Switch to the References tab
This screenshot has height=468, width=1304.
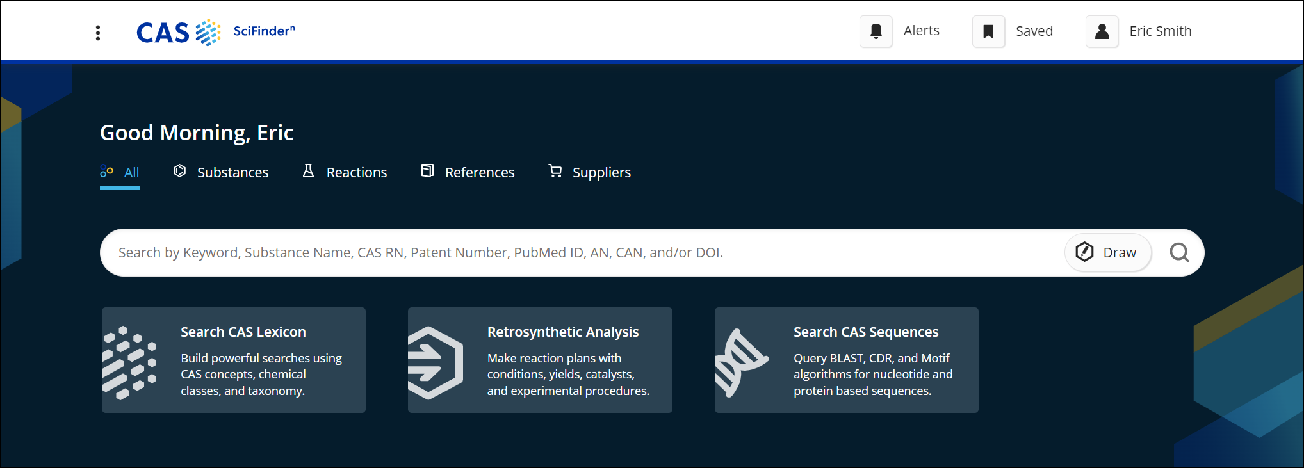(468, 172)
